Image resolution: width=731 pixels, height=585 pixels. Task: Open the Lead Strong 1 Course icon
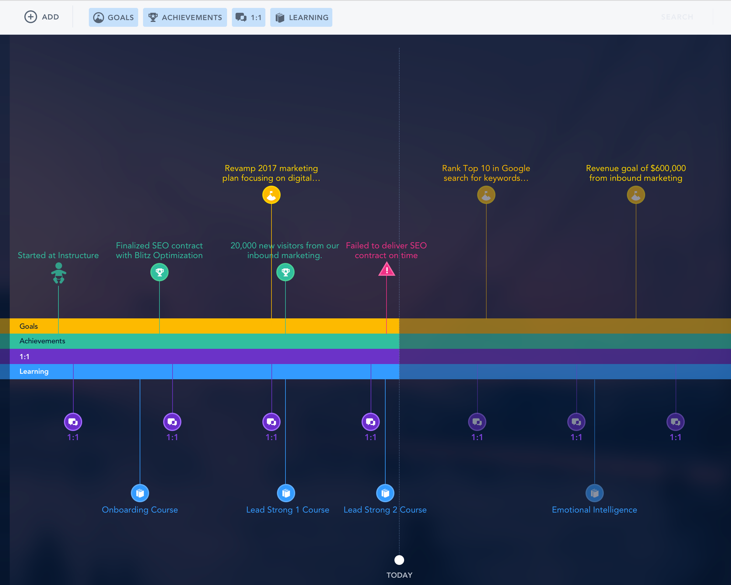286,493
